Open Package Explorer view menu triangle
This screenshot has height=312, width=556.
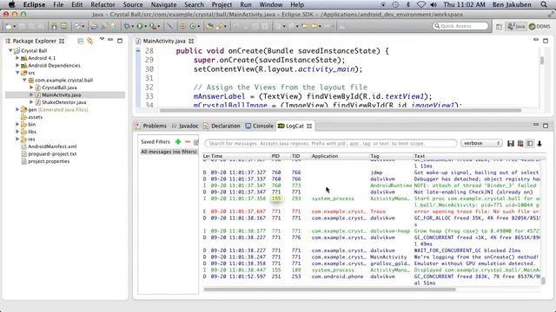(102, 39)
